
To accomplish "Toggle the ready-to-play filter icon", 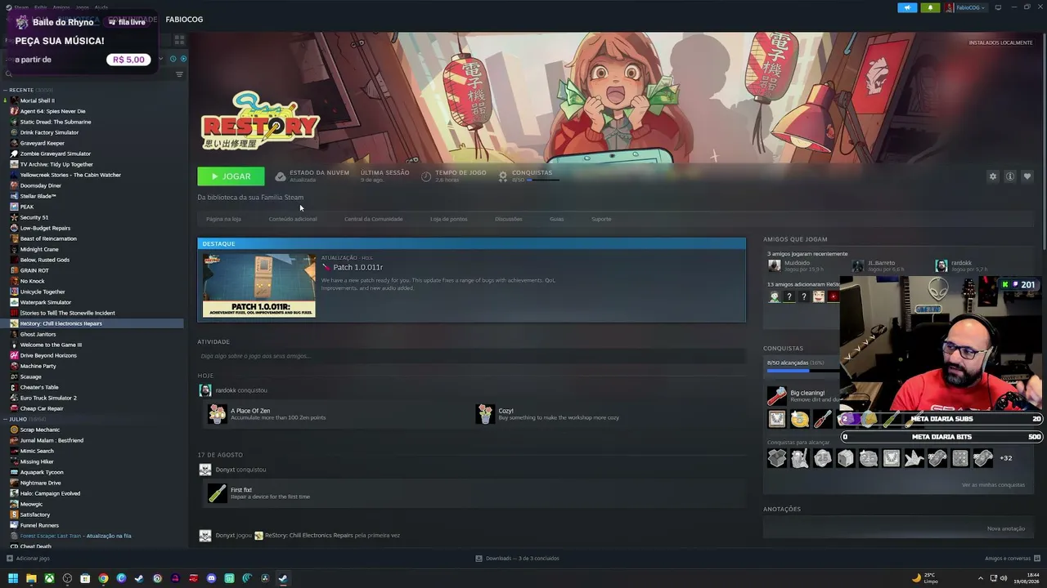I will pos(183,59).
